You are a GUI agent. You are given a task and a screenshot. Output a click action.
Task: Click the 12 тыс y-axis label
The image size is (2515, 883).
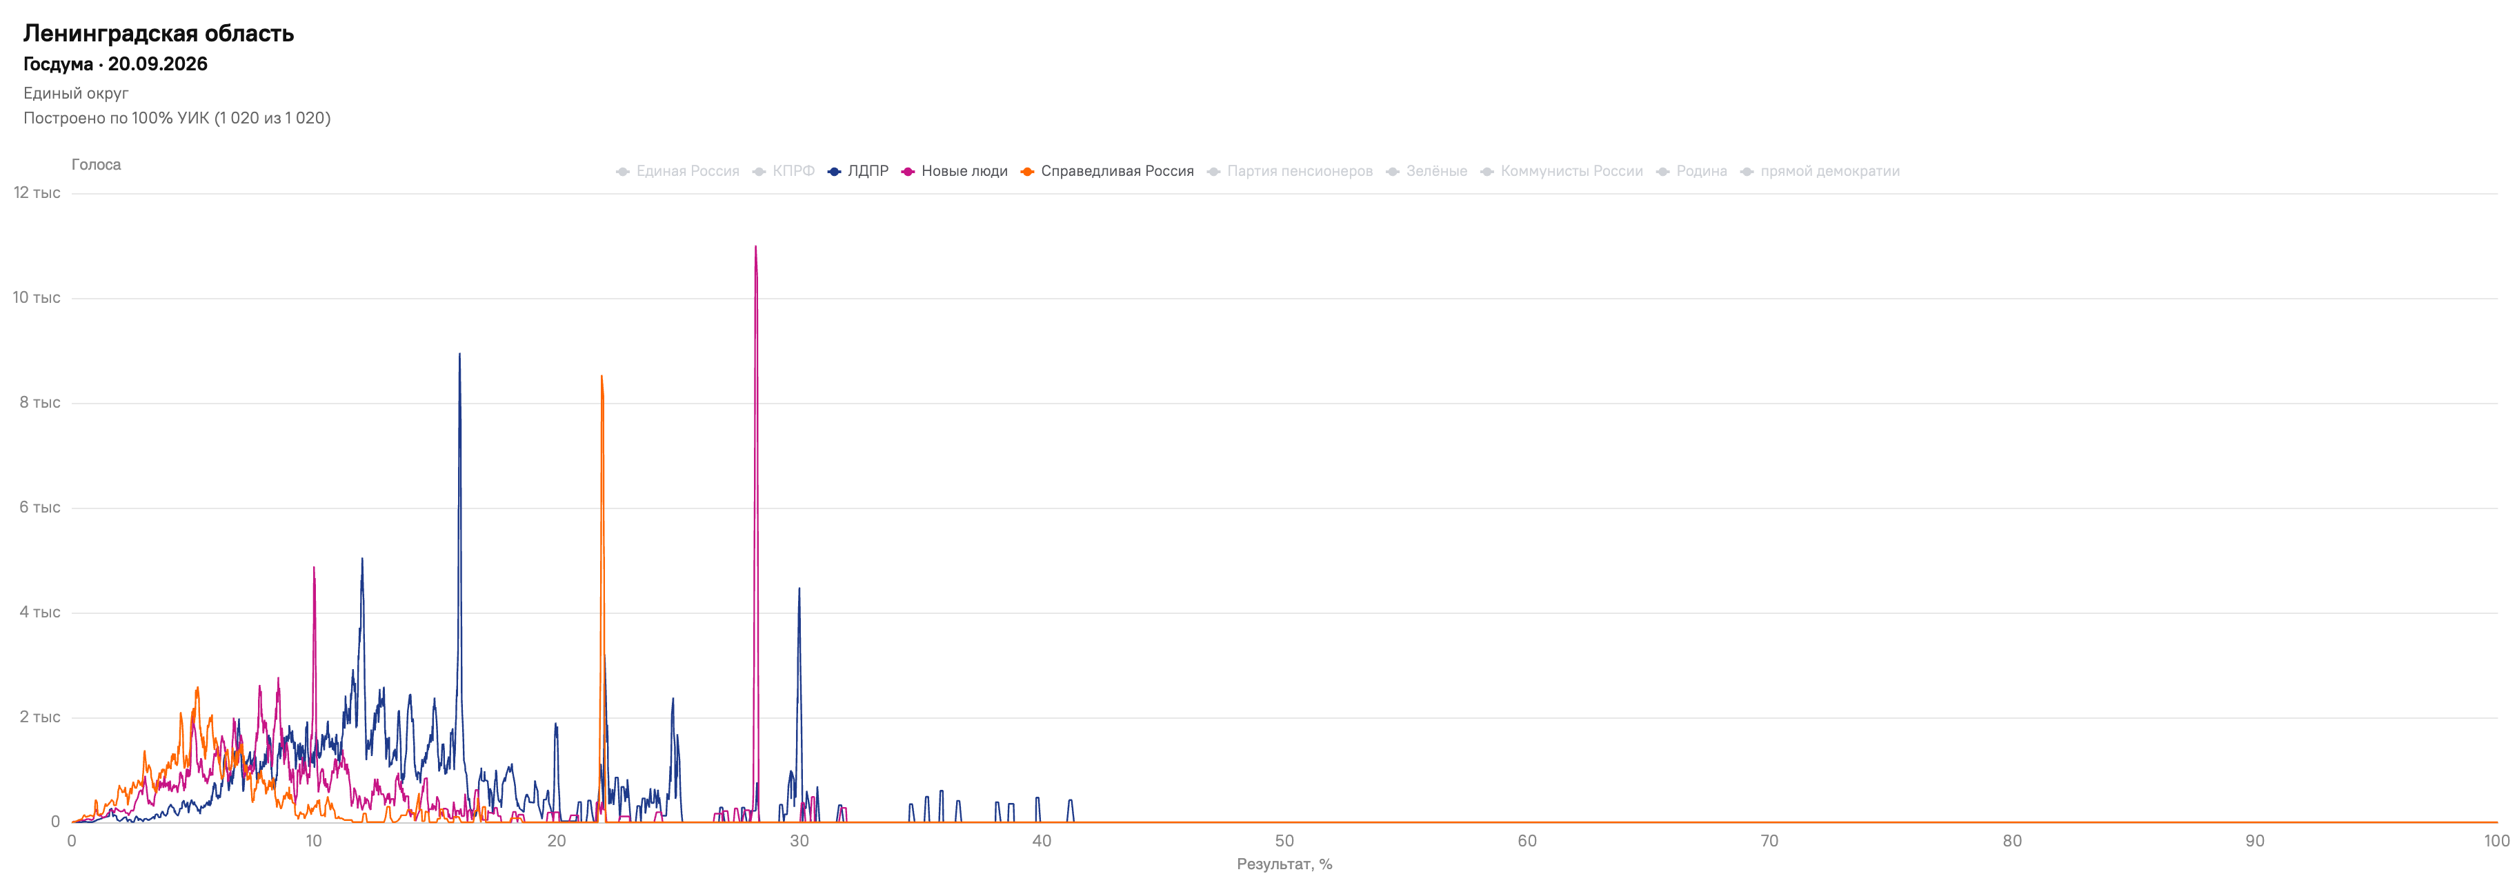[x=37, y=193]
